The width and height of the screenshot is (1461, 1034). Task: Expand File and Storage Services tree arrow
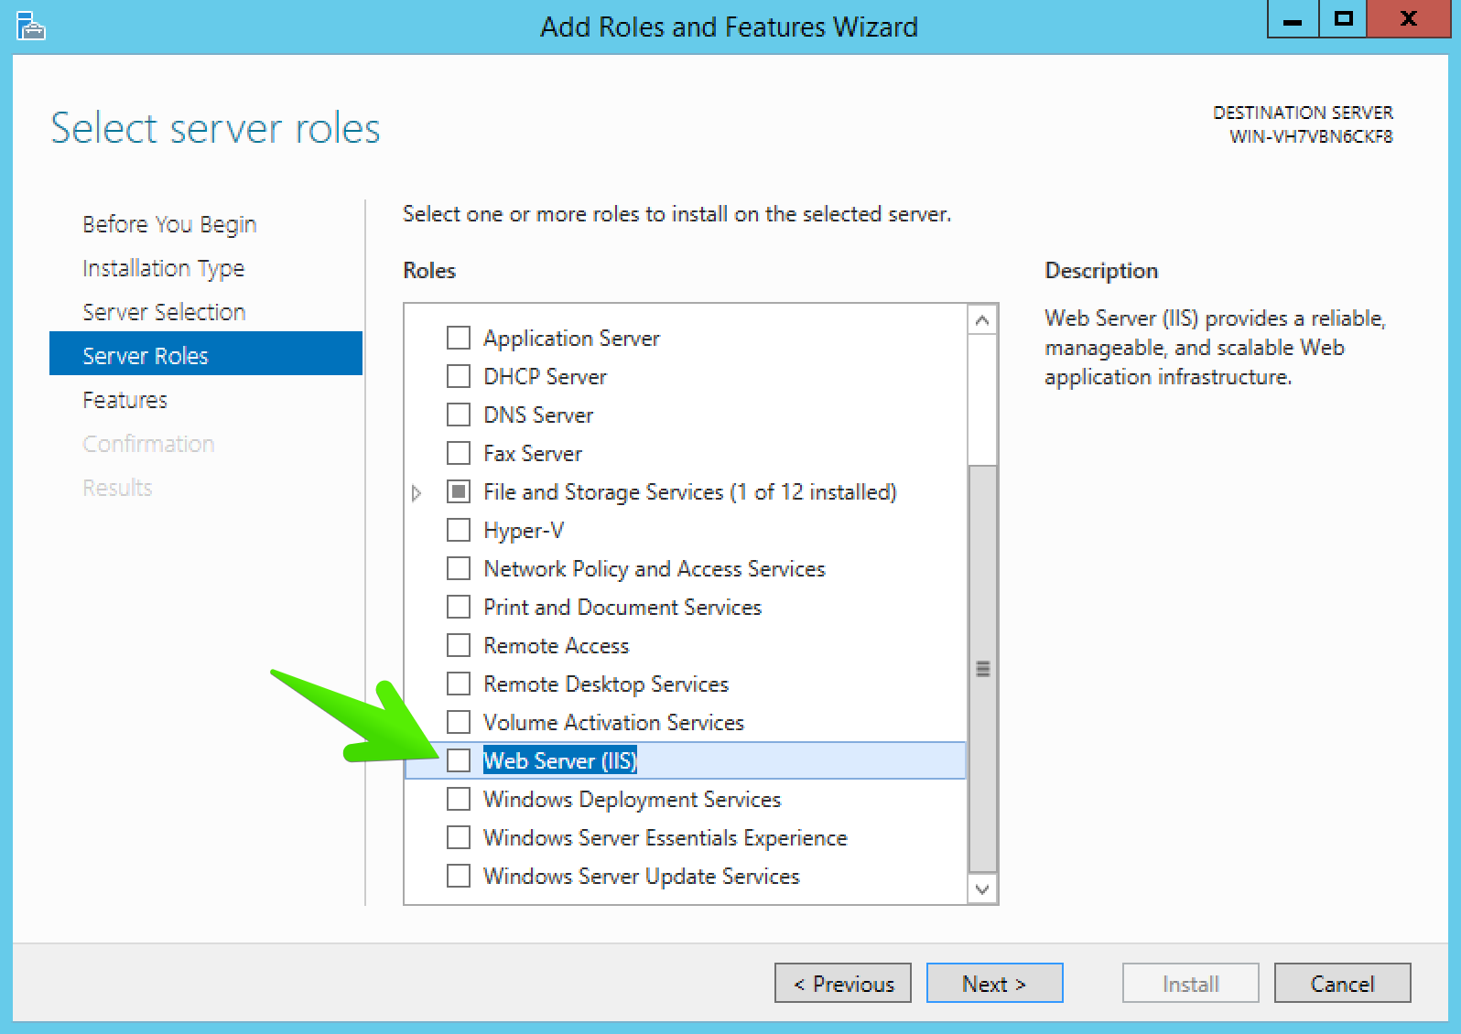pos(417,493)
